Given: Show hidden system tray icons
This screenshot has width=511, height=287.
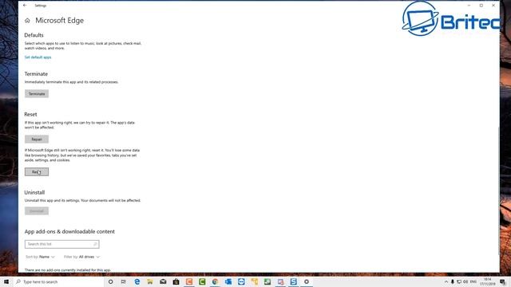Looking at the screenshot, I should pos(446,281).
